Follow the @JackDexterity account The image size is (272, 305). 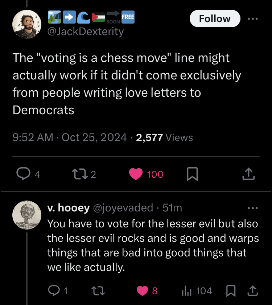(215, 18)
